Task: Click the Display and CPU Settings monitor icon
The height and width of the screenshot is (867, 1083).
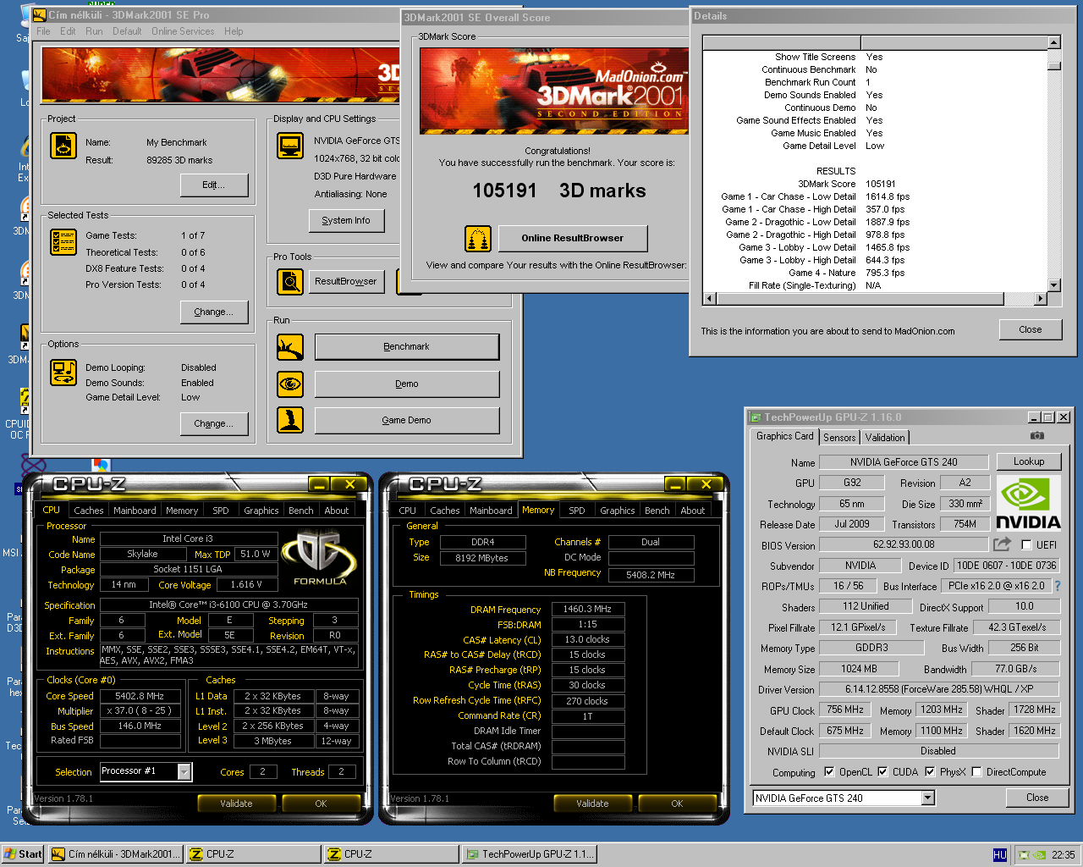Action: point(290,146)
